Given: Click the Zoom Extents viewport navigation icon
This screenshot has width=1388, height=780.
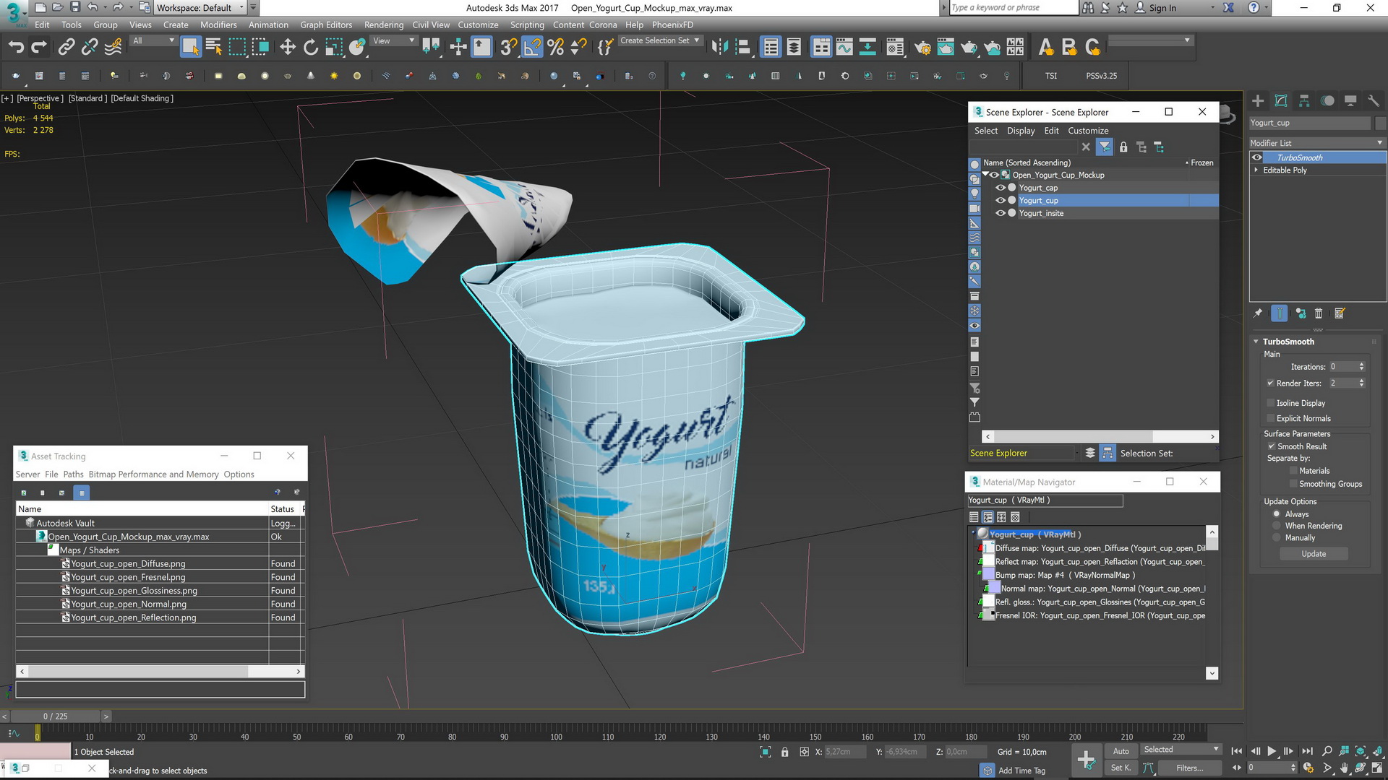Looking at the screenshot, I should click(1360, 751).
